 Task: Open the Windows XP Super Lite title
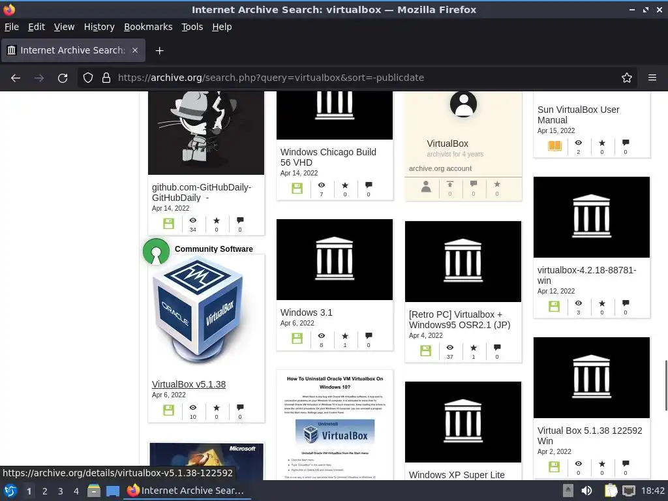[x=457, y=475]
